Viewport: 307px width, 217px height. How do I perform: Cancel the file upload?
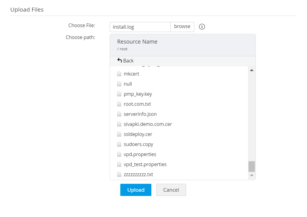pos(171,190)
